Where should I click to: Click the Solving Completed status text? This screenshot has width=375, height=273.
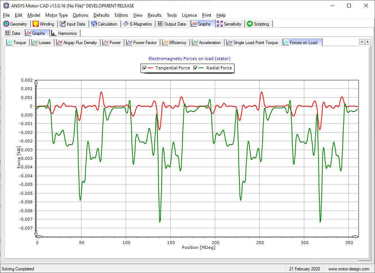(18, 269)
